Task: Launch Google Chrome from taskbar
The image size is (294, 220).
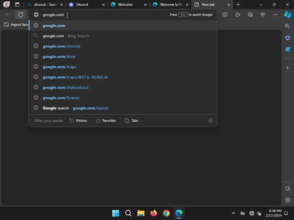Action: [x=166, y=213]
